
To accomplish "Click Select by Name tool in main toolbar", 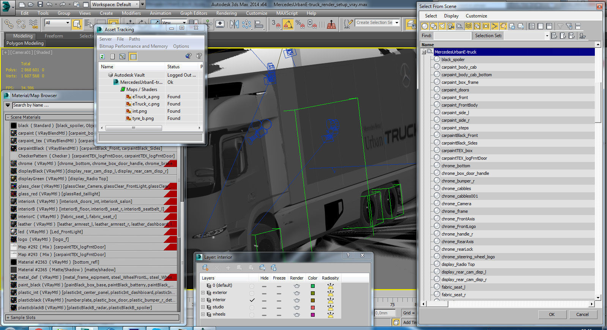I will [88, 24].
